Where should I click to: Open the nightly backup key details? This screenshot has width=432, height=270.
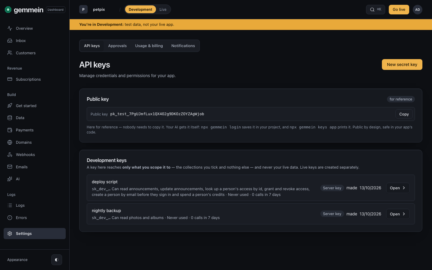click(x=398, y=214)
